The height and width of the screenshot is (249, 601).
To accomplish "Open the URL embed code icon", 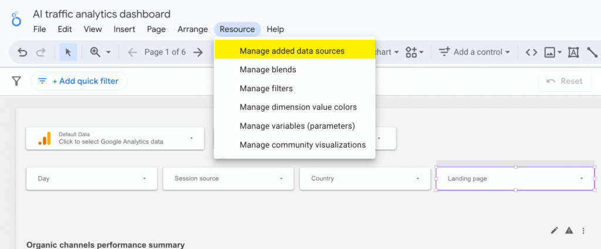I will click(x=531, y=52).
